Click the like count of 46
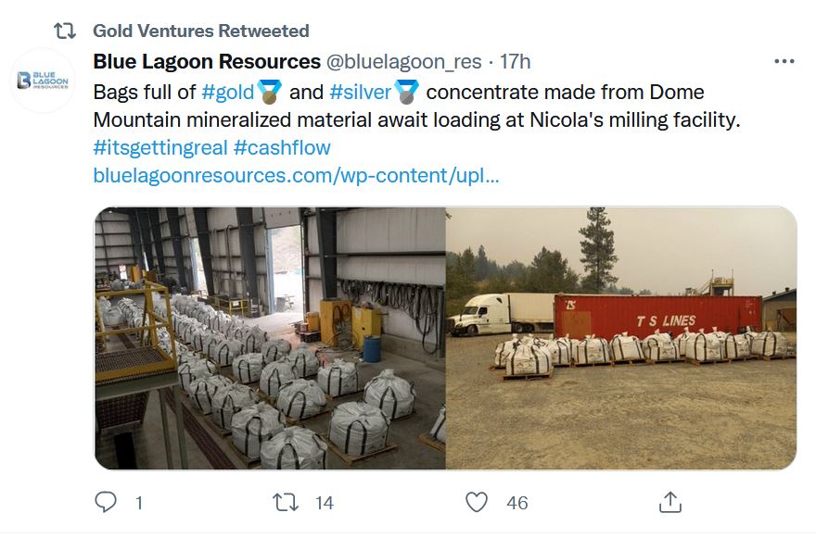Viewport: 816px width, 538px height. click(516, 503)
